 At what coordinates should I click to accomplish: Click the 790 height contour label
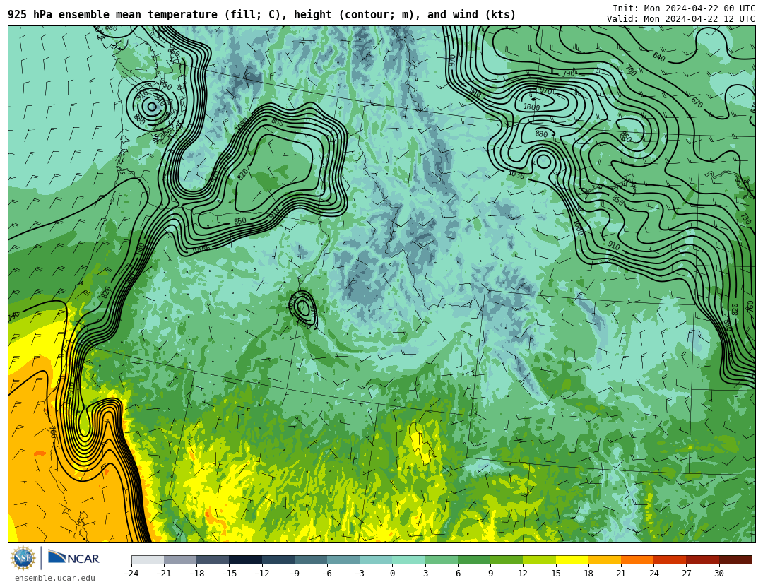pyautogui.click(x=568, y=73)
